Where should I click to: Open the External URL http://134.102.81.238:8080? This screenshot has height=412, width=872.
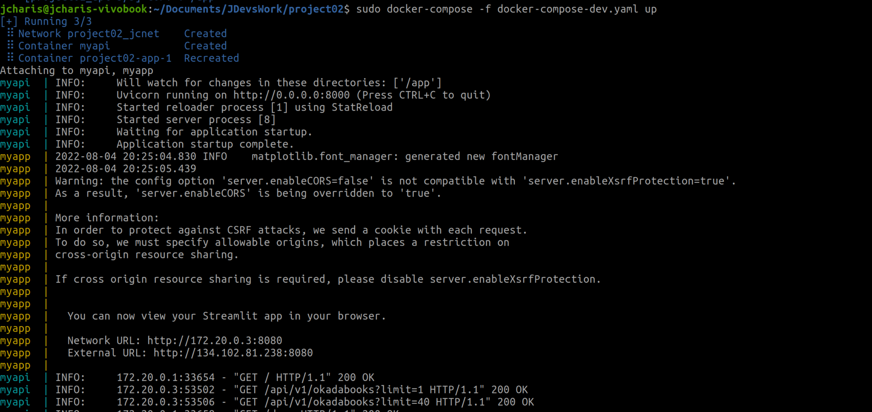(x=233, y=353)
